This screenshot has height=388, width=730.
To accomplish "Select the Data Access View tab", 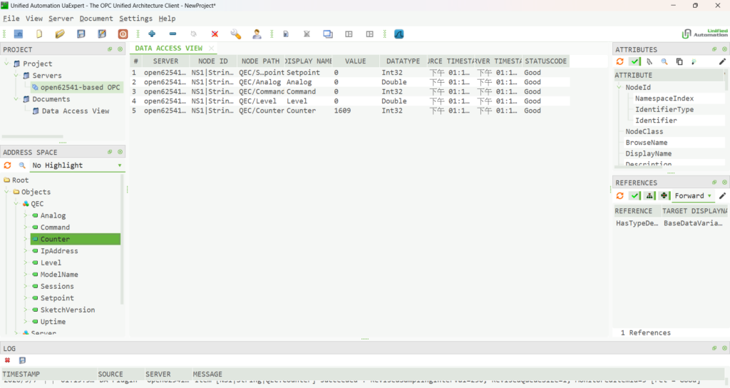I will 168,48.
